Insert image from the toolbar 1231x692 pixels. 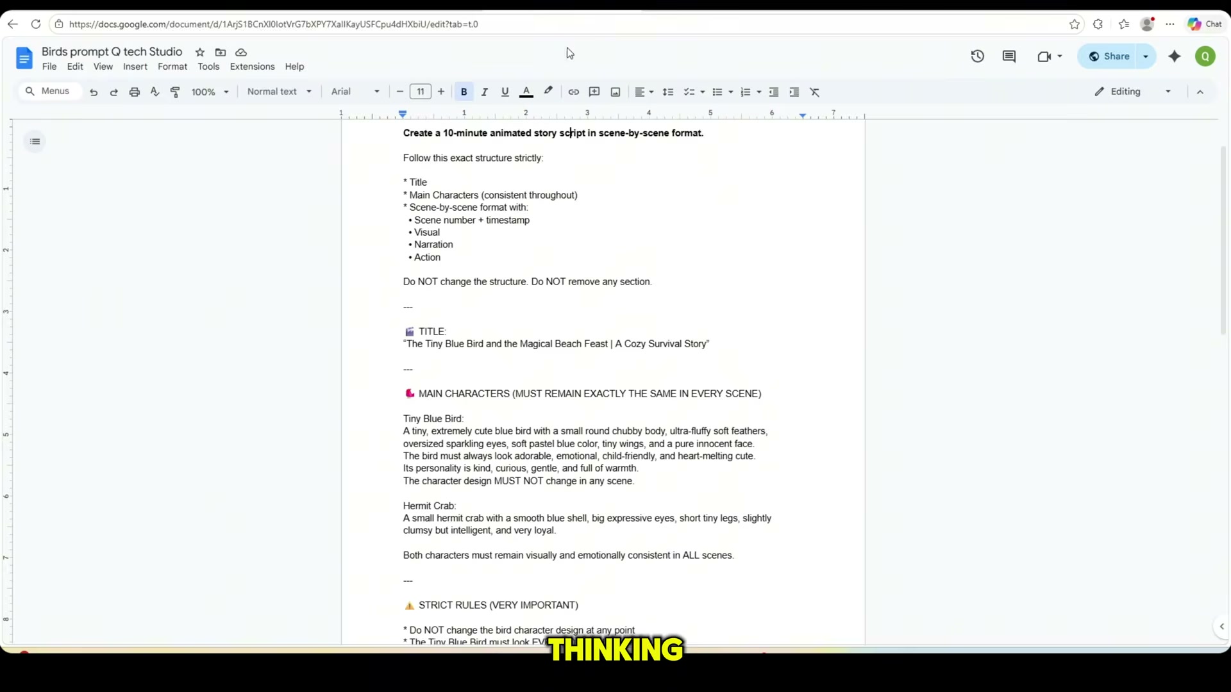pyautogui.click(x=615, y=92)
